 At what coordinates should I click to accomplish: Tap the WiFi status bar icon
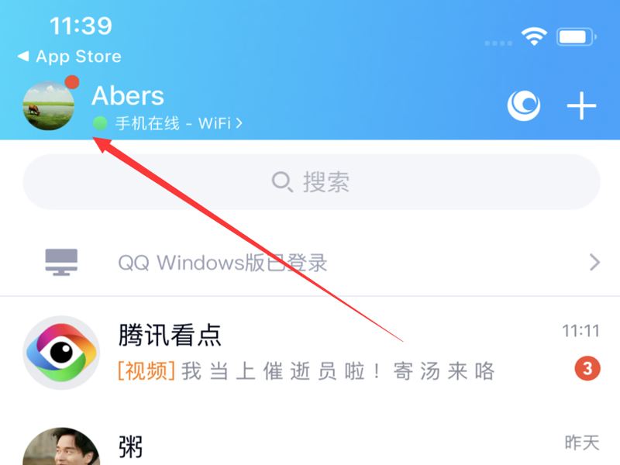534,36
